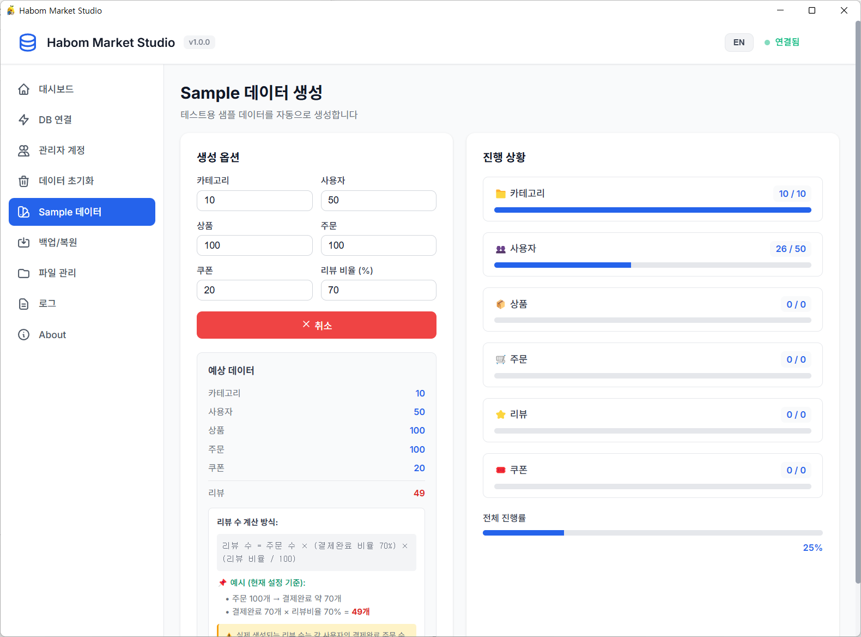
Task: Click the 백업/복원 backup icon
Action: pos(23,243)
